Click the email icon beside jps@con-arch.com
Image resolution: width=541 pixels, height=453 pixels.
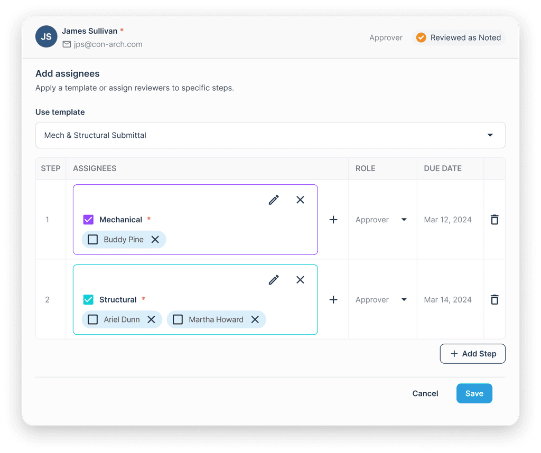66,44
